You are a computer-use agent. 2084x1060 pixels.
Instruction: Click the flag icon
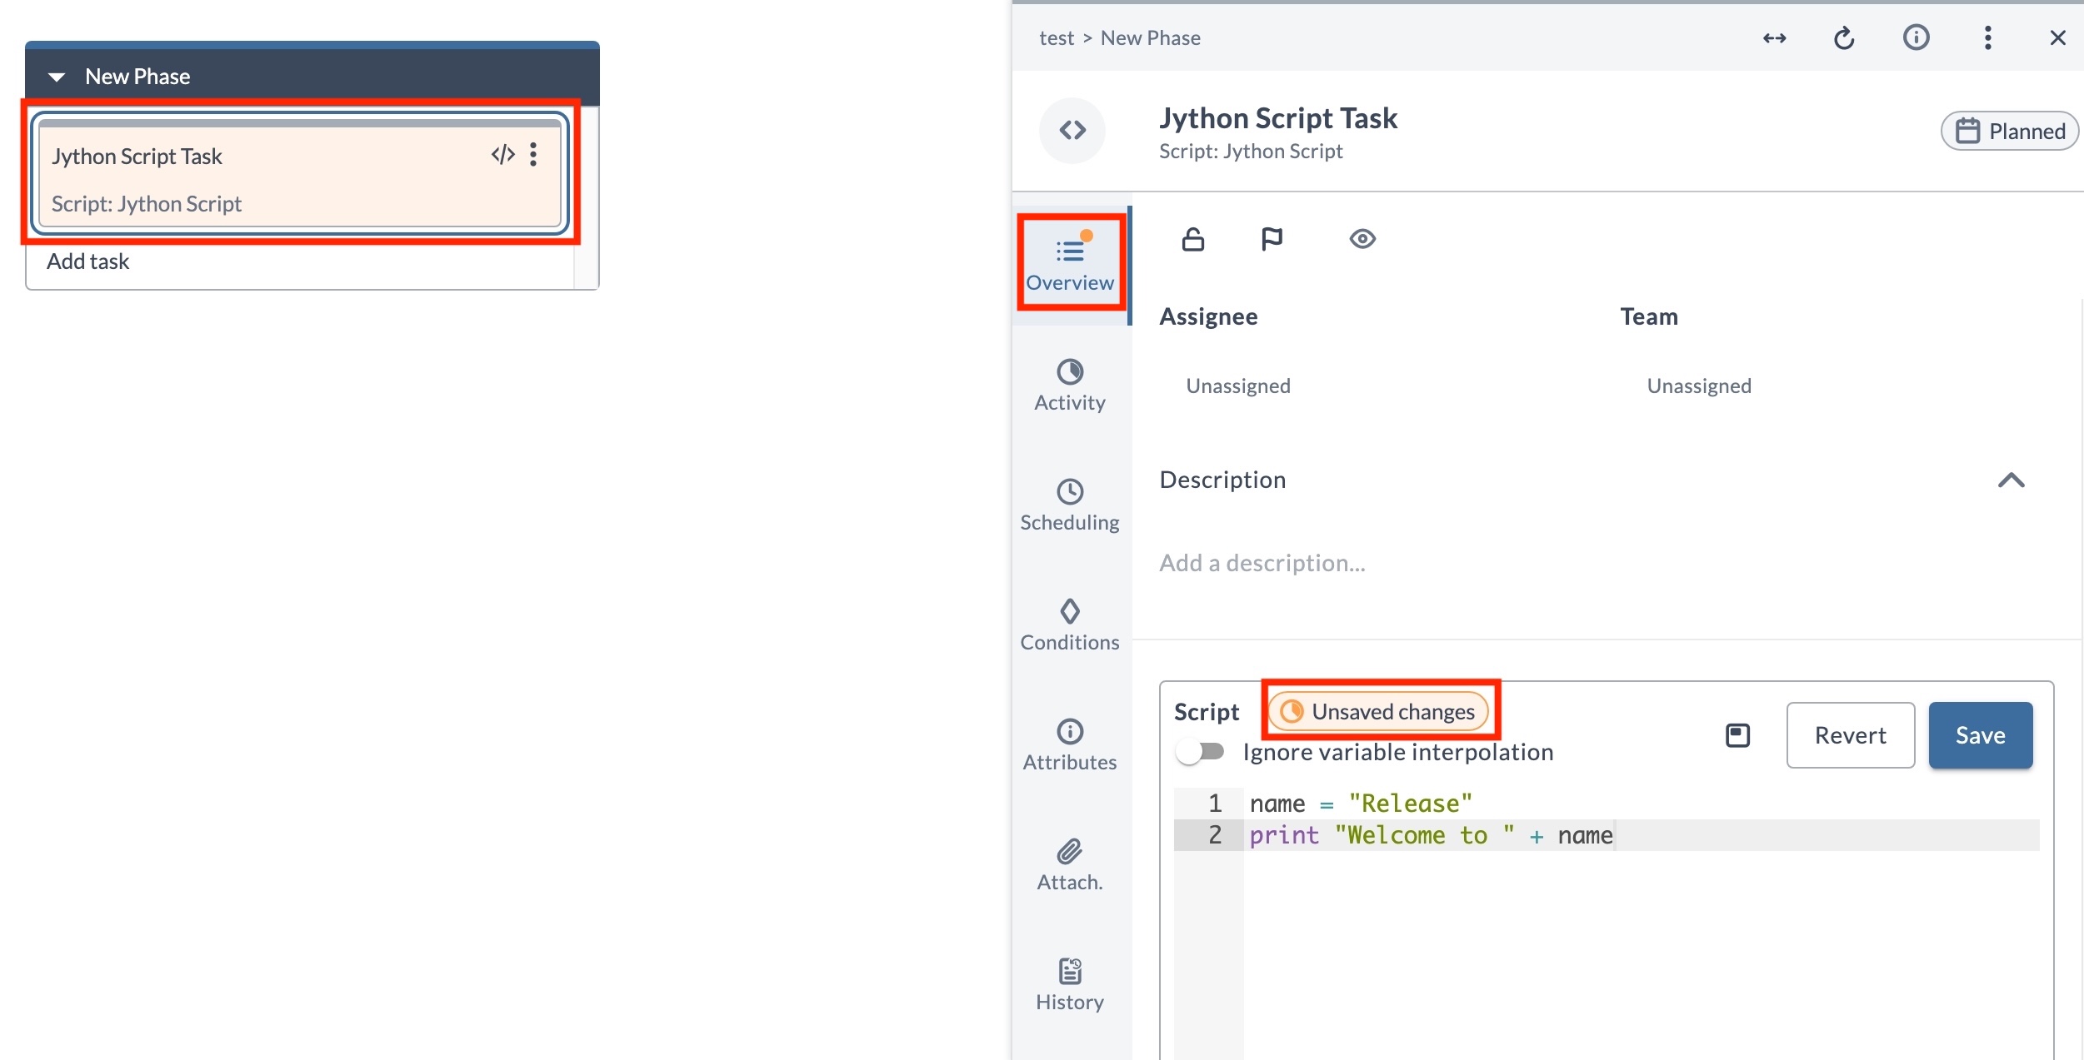coord(1272,240)
